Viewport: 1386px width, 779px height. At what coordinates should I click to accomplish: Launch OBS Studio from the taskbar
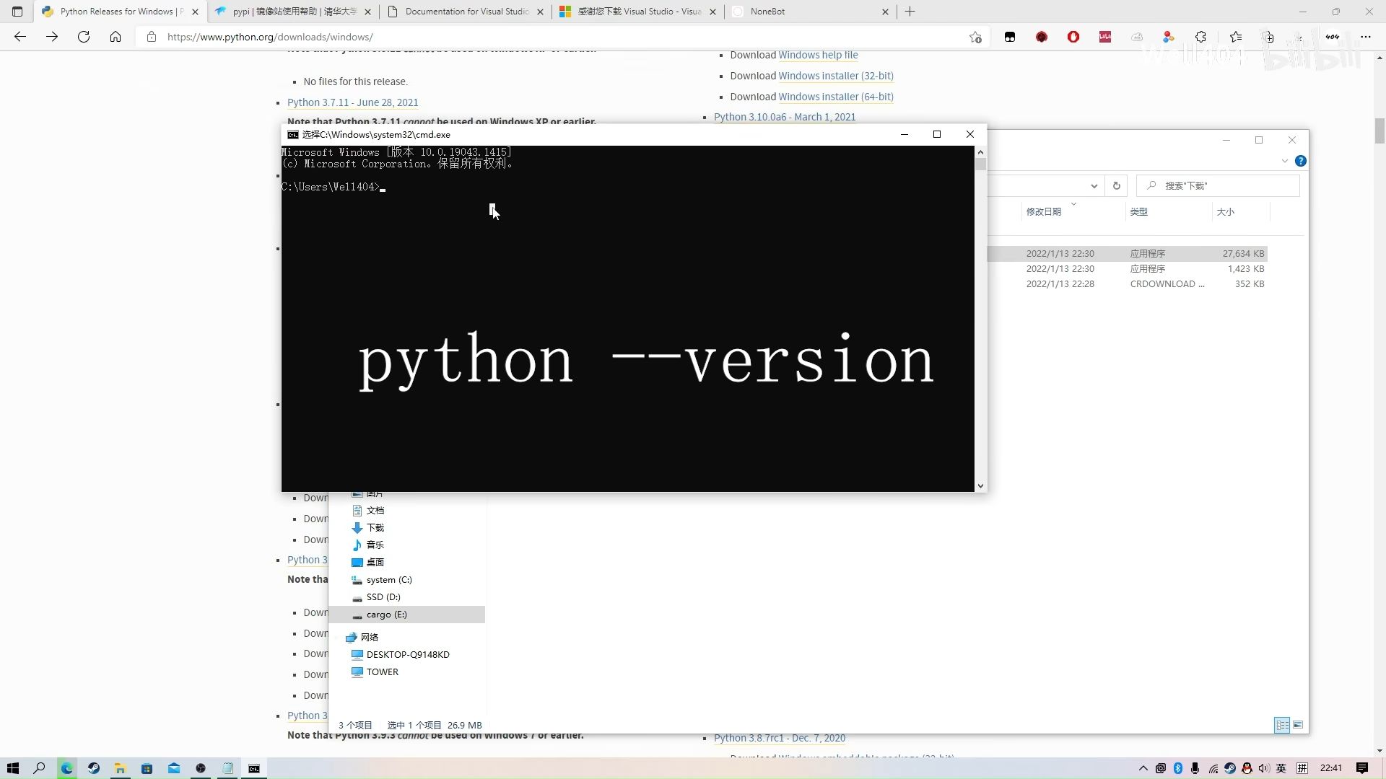click(201, 767)
